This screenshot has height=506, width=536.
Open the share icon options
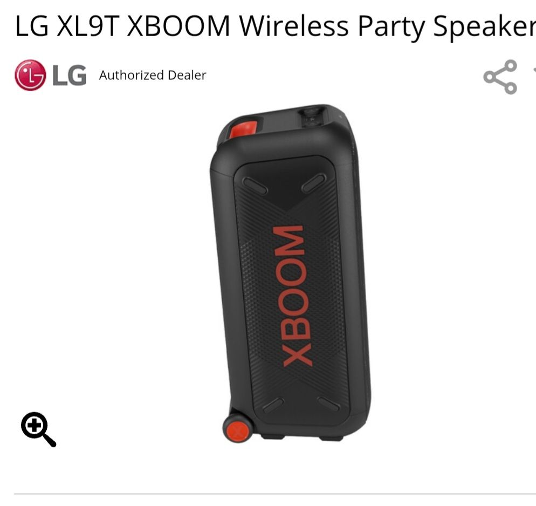[x=500, y=77]
